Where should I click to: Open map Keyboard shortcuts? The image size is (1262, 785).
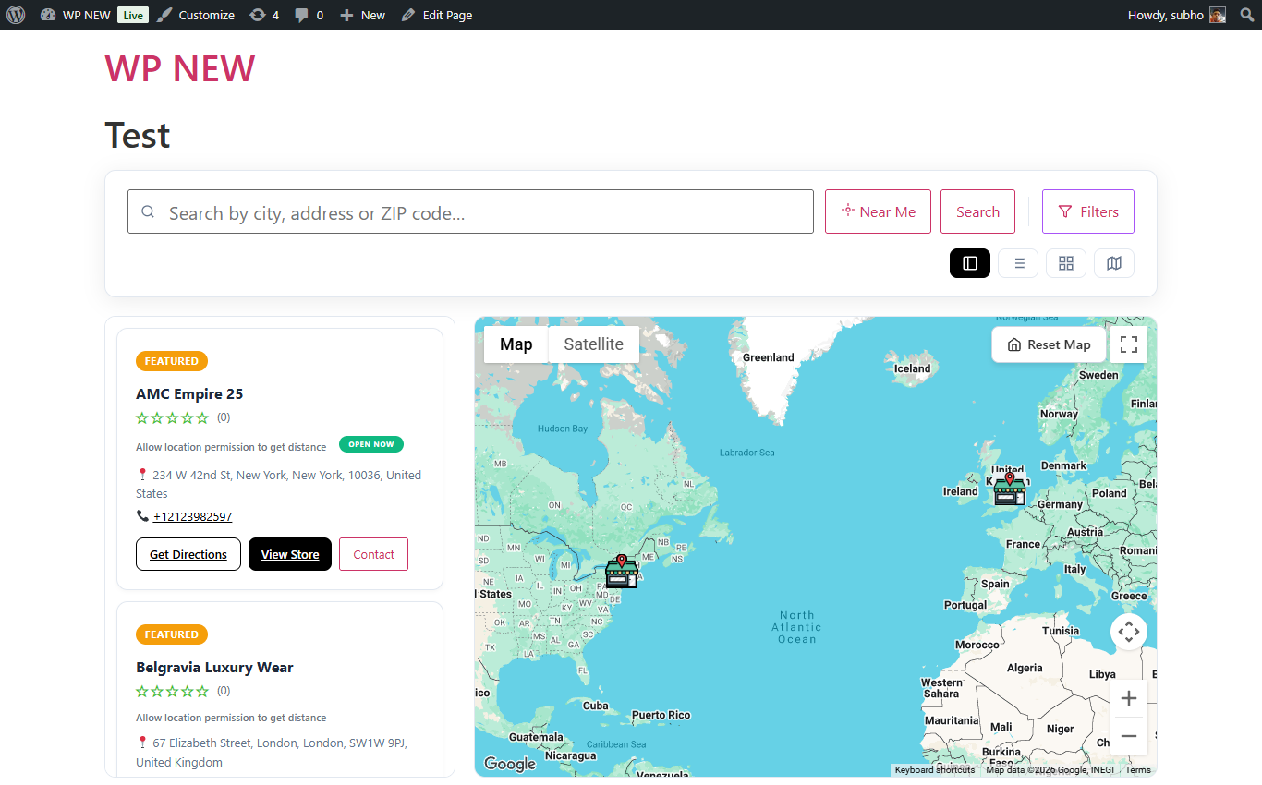point(934,770)
